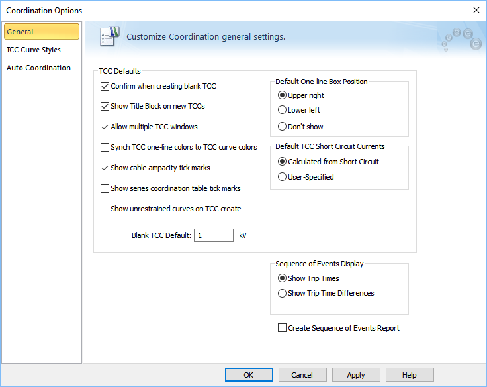Image resolution: width=487 pixels, height=387 pixels.
Task: Choose Show Trip Time Differences
Action: (283, 293)
